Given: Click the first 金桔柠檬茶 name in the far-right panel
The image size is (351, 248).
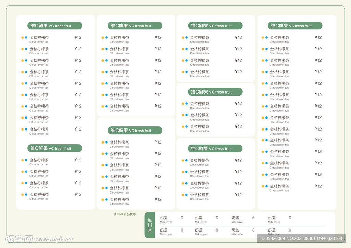Looking at the screenshot, I should [x=279, y=38].
